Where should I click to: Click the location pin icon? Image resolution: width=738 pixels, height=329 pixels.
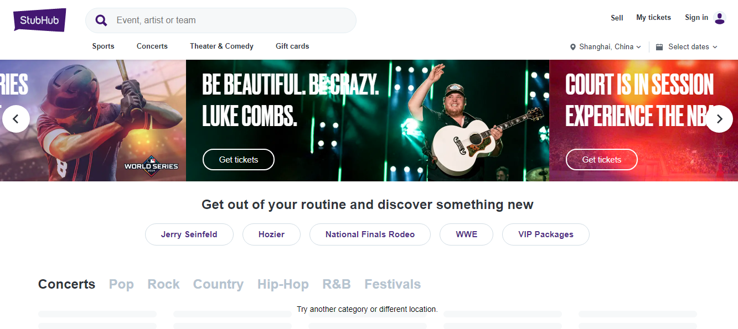click(x=573, y=47)
